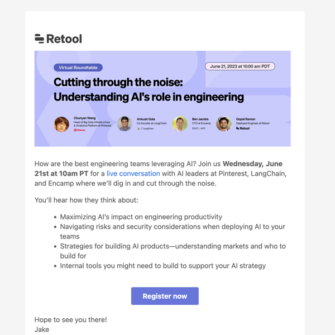Screen dimensions: 335x335
Task: Click Gopal Raman's speaker avatar
Action: click(224, 124)
